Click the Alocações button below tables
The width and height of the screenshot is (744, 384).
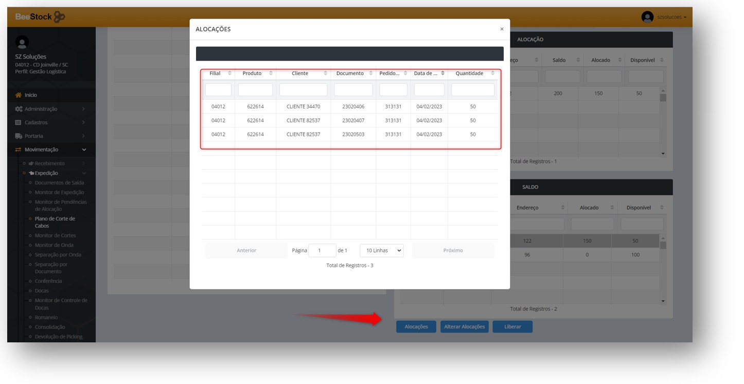pos(416,327)
